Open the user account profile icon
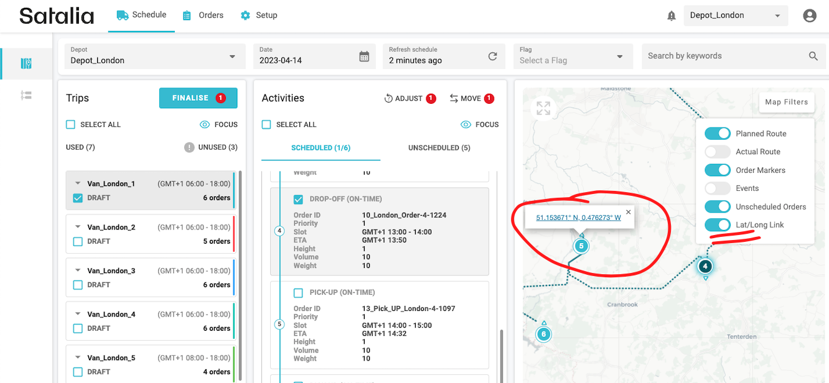The width and height of the screenshot is (829, 383). click(x=809, y=16)
